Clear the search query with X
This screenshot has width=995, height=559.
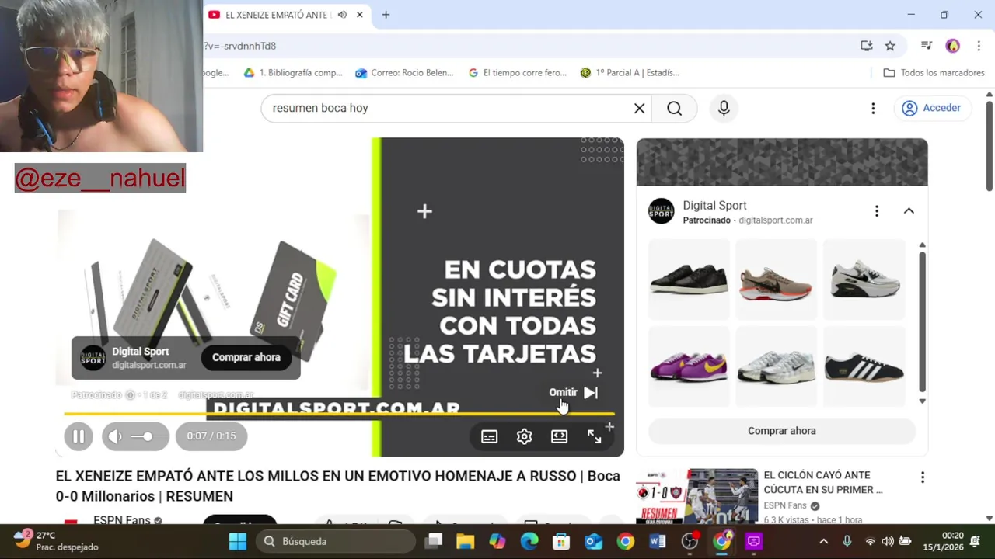click(639, 108)
